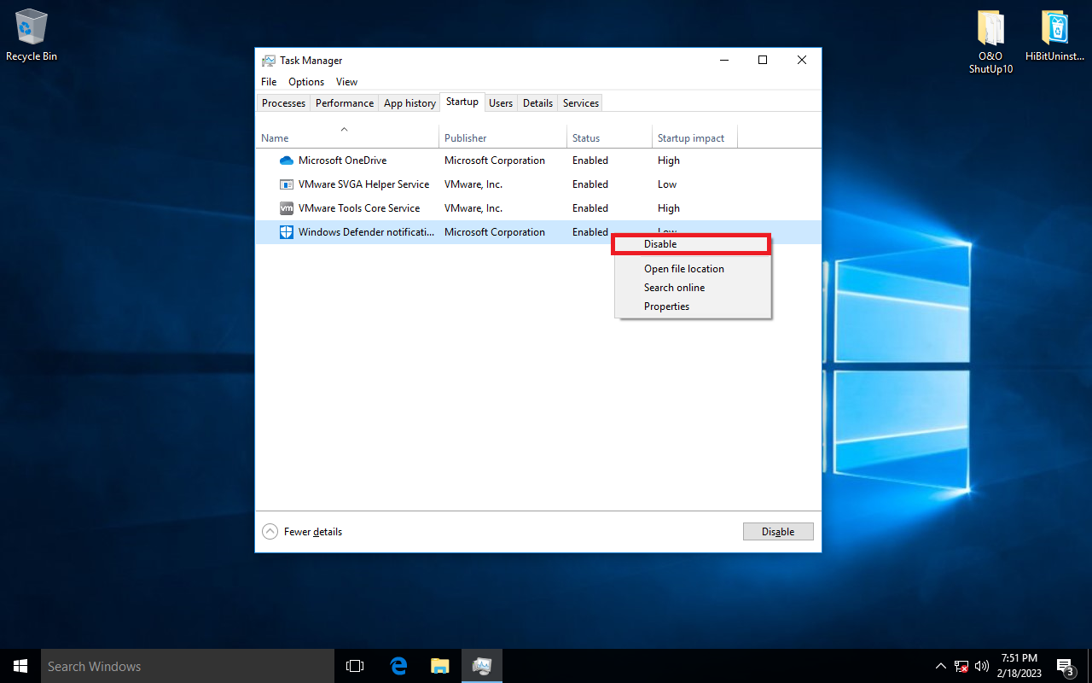Choose Open file location in context menu
1092x683 pixels.
click(692, 269)
